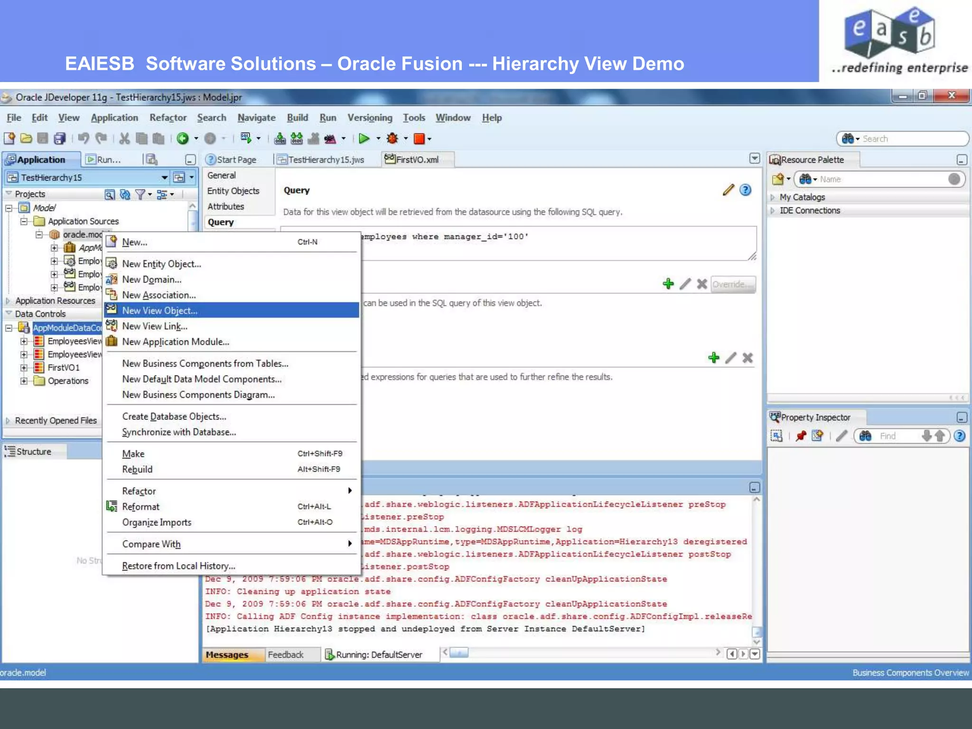Click the red Debug bug icon
The image size is (972, 729).
(x=393, y=139)
